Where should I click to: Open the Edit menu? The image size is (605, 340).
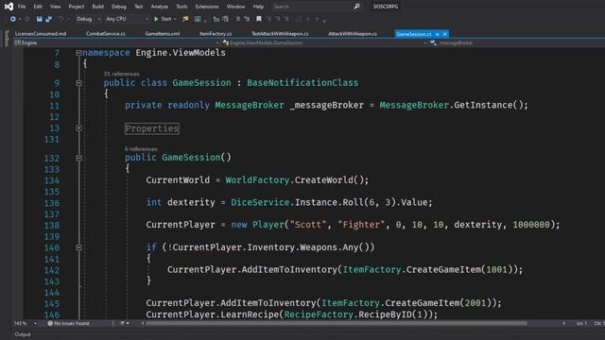38,7
